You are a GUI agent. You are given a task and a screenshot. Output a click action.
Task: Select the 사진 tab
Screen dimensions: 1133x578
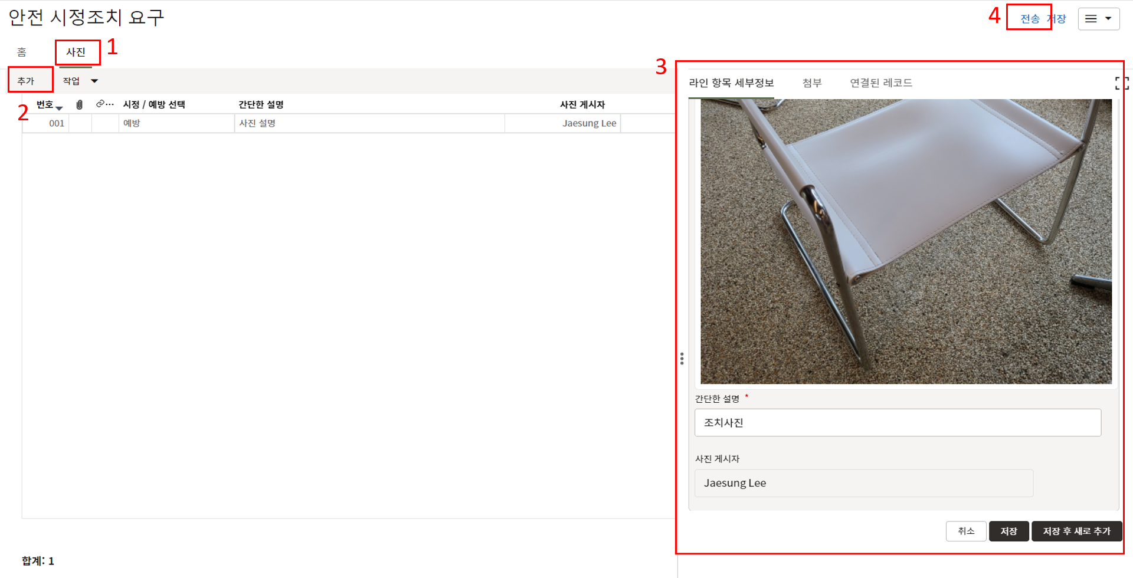76,52
